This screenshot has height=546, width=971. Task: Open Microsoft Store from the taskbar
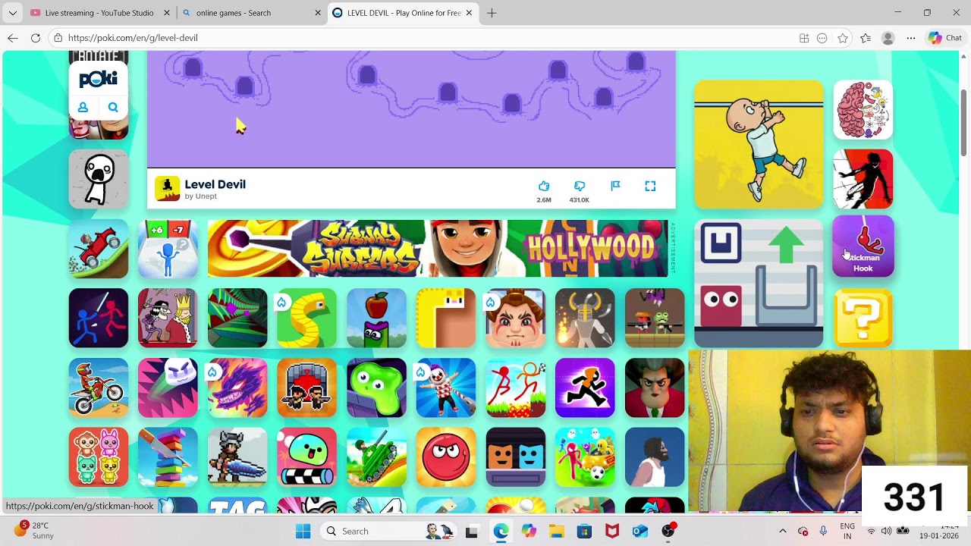(x=584, y=531)
